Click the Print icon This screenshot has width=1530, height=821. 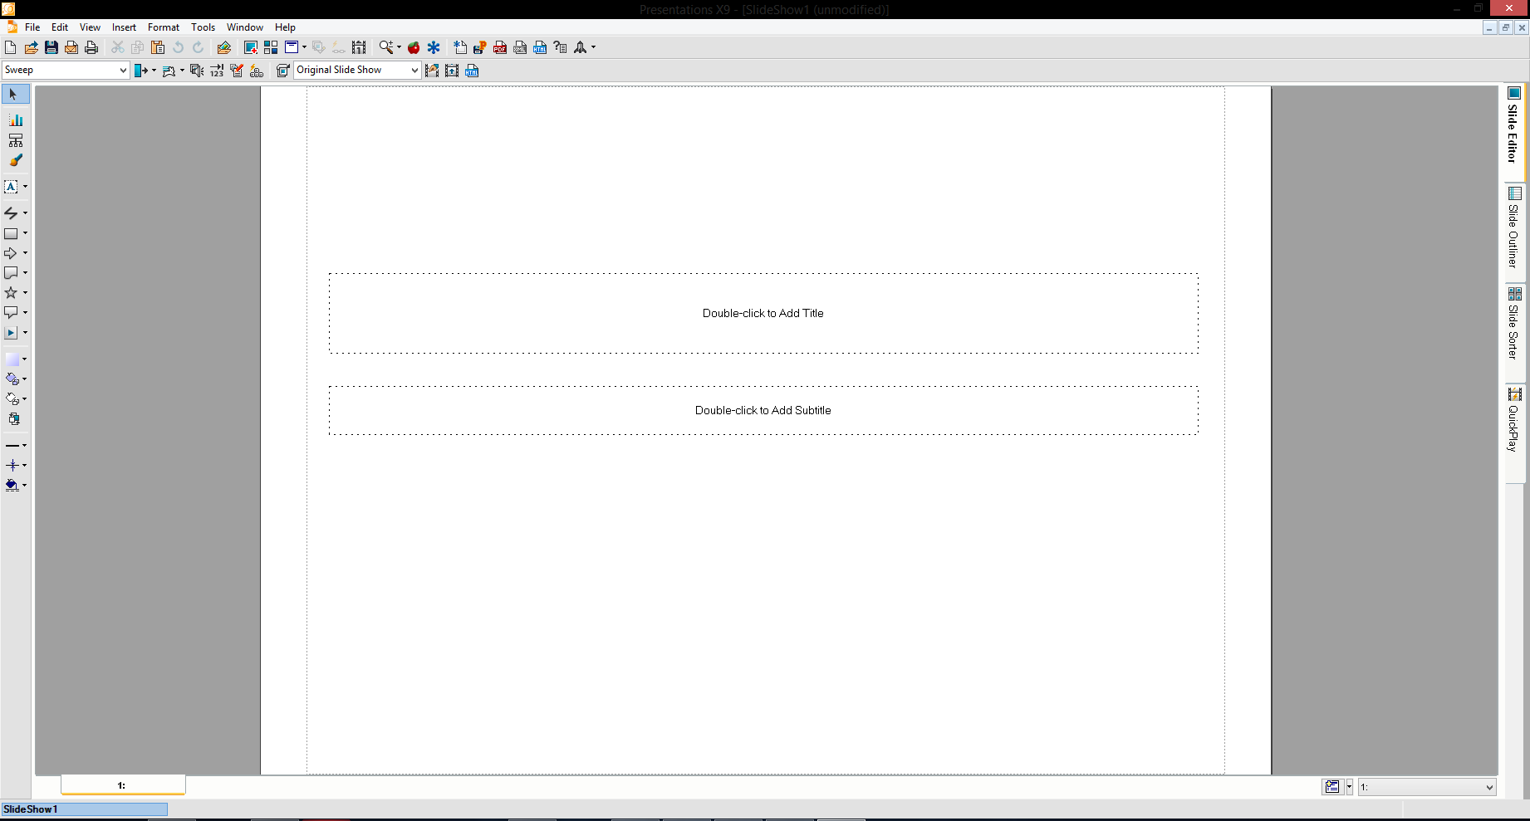click(x=91, y=48)
